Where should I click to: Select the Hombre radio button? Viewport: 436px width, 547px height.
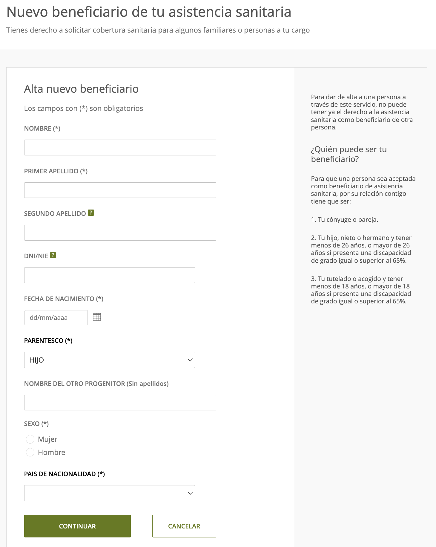pyautogui.click(x=30, y=452)
